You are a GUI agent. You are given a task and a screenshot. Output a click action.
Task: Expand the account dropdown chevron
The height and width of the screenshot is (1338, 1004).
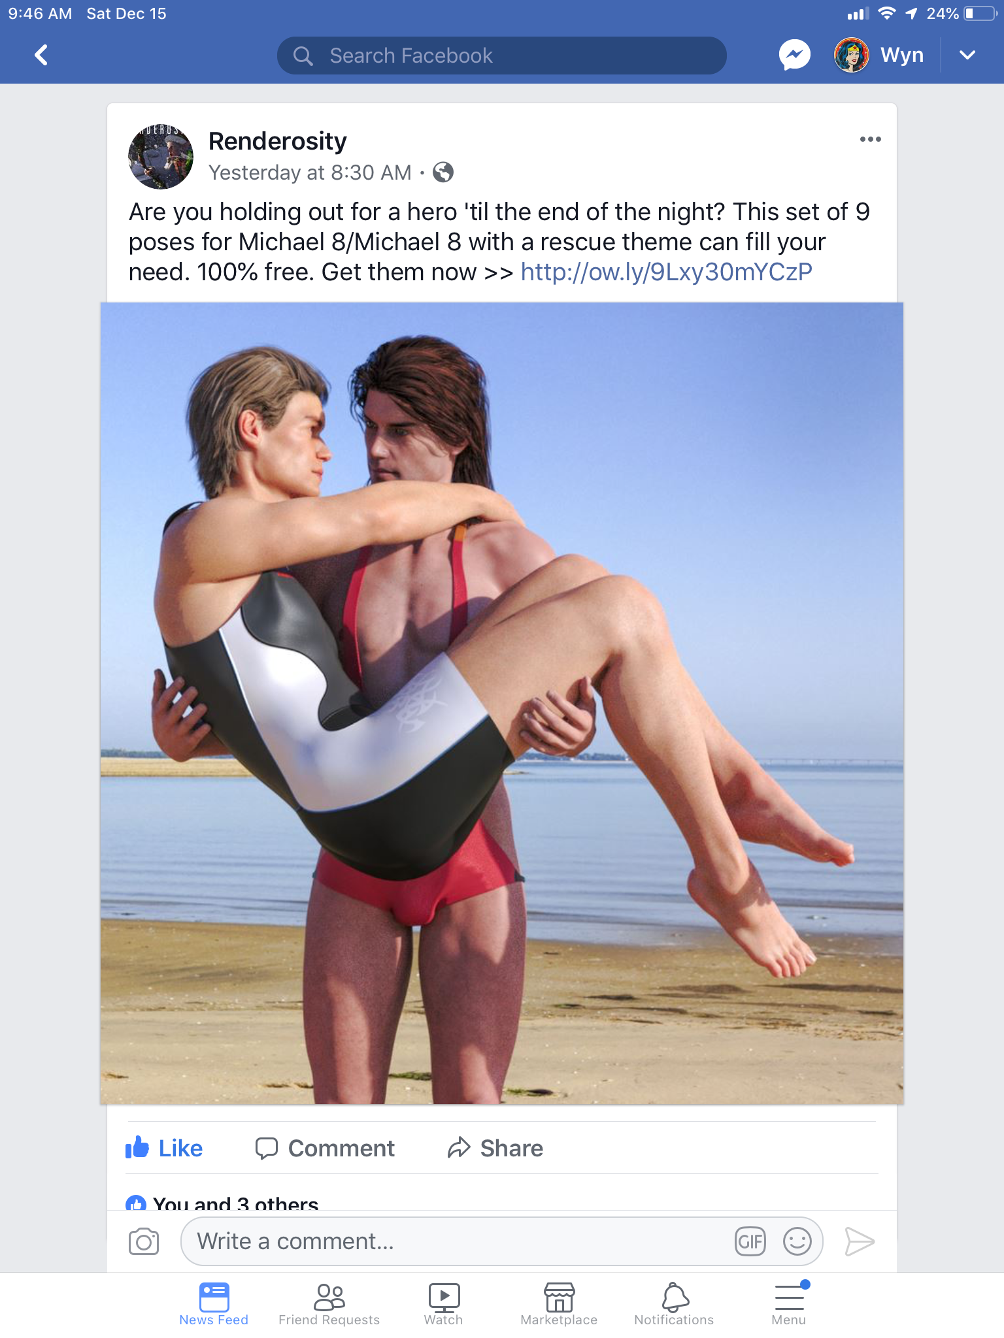click(x=967, y=56)
